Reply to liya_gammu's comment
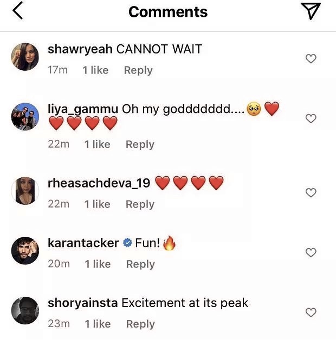The width and height of the screenshot is (336, 340). tap(140, 144)
